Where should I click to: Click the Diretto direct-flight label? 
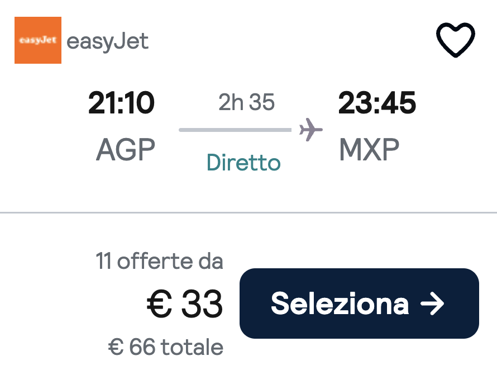click(x=243, y=163)
